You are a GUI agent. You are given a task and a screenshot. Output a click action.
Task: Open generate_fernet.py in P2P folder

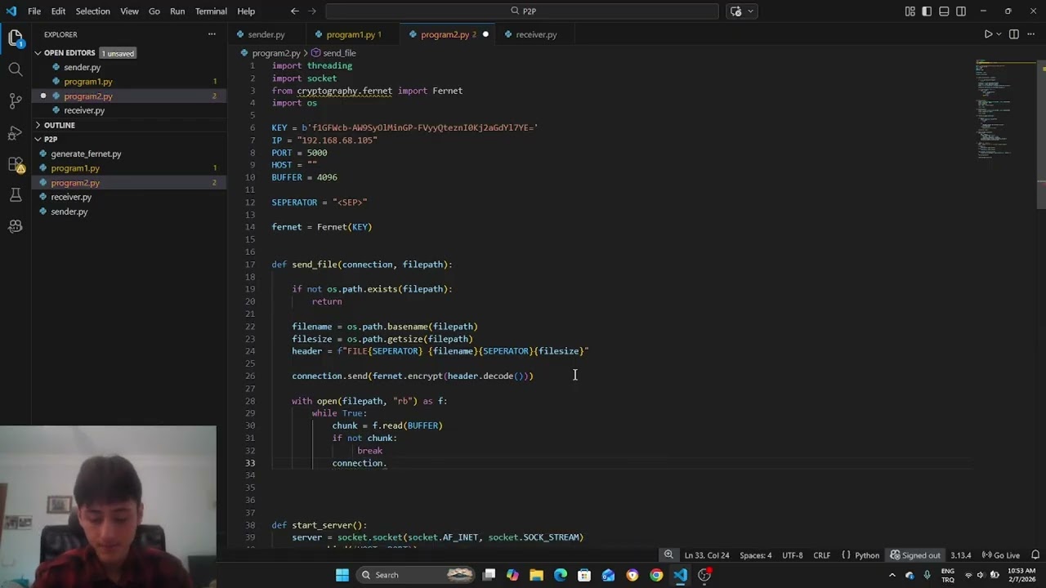tap(86, 154)
